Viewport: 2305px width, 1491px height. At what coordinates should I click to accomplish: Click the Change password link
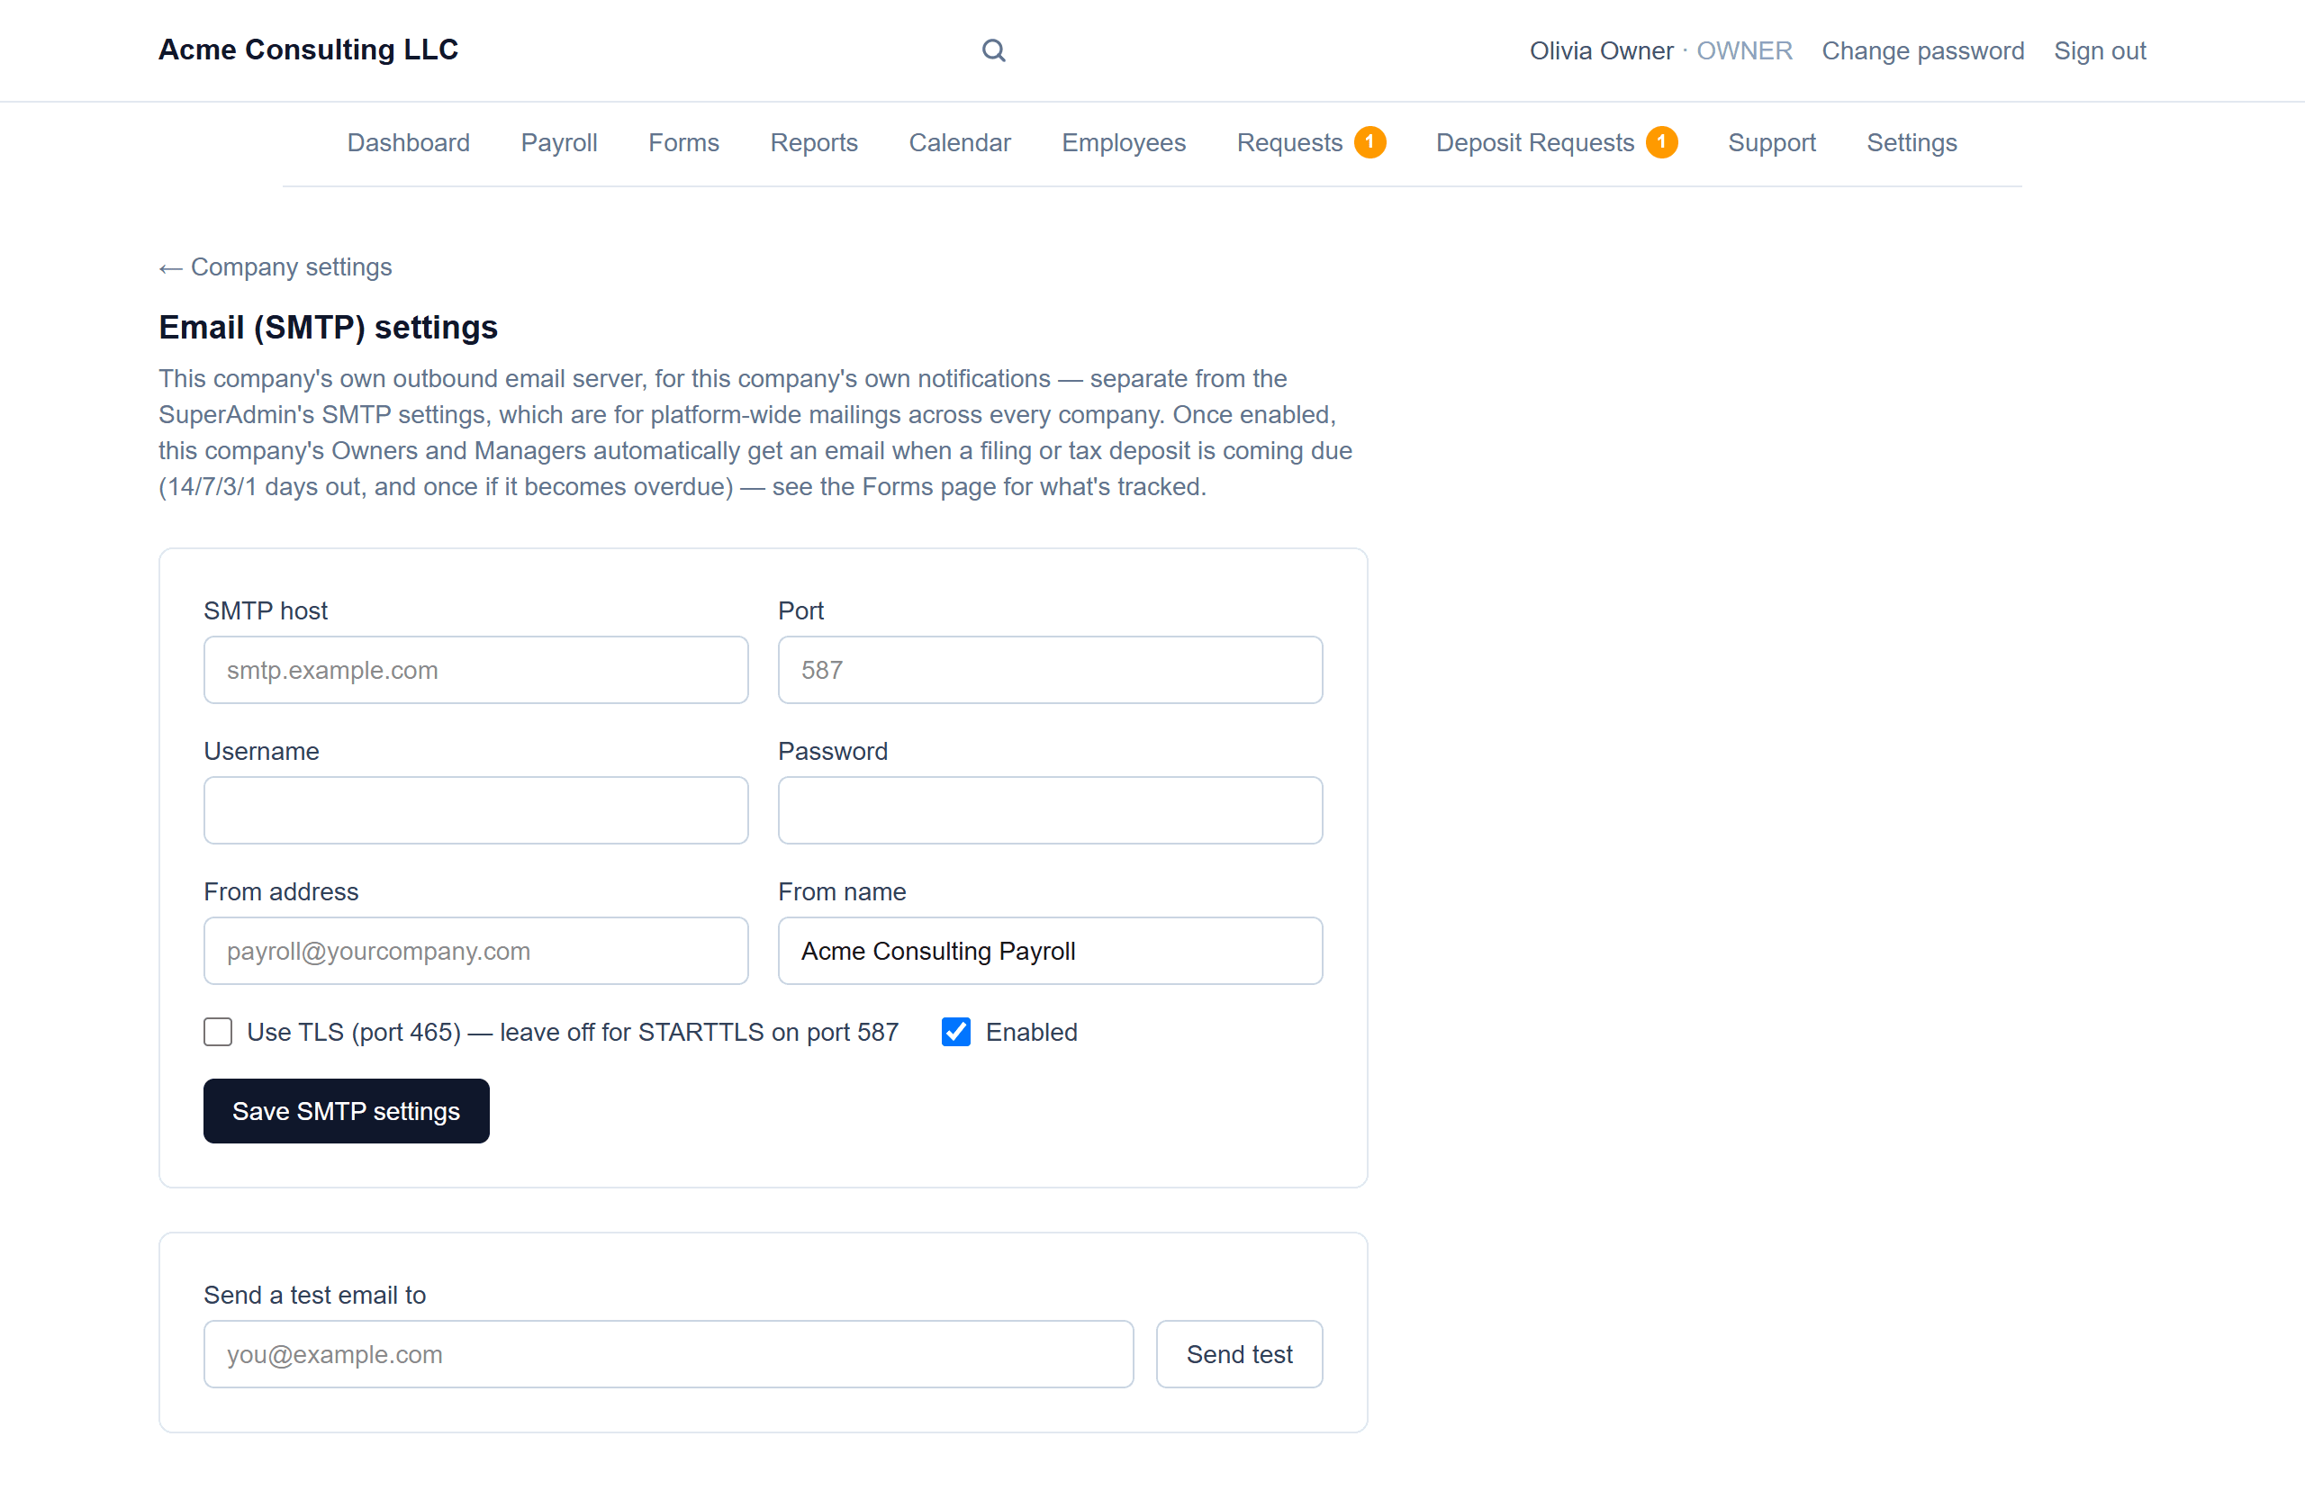[1922, 50]
